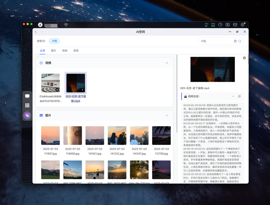Click the picture icon of 图片 section
The width and height of the screenshot is (270, 205).
41,116
